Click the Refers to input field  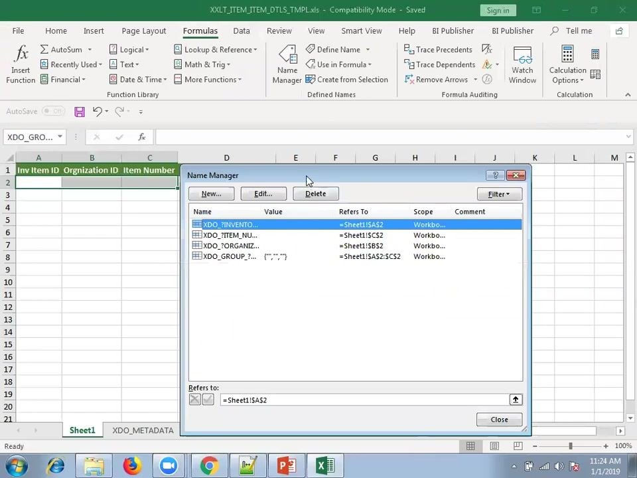point(364,400)
